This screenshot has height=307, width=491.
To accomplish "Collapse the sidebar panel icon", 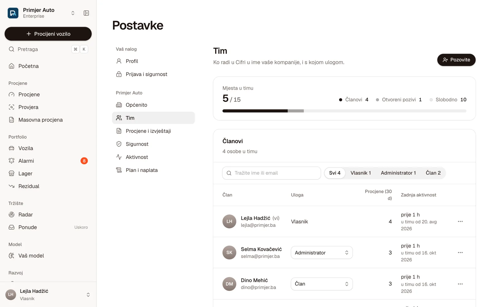I will click(x=86, y=13).
